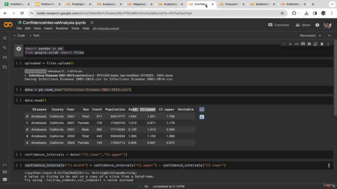The image size is (337, 189).
Task: Open browser tab search dropdown
Action: point(332,4)
